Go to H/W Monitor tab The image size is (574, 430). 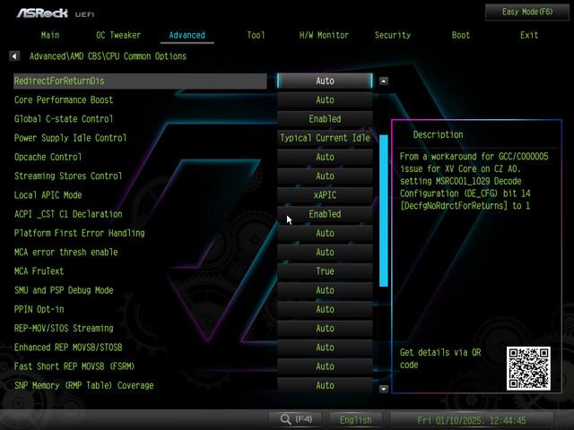(x=324, y=35)
